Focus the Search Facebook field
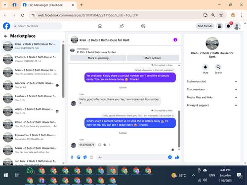 [x=37, y=26]
